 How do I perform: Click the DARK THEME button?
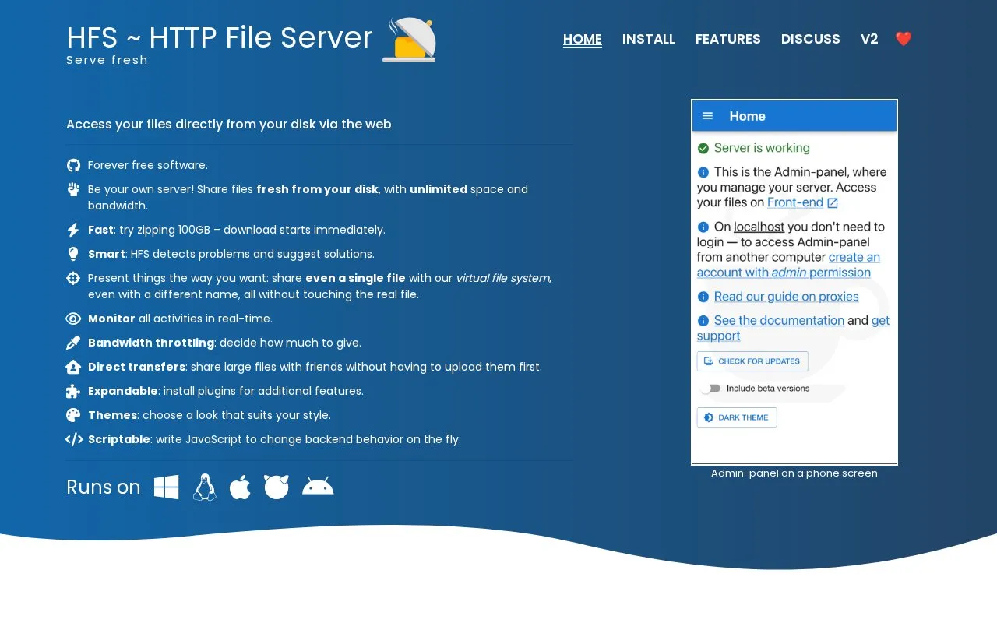click(737, 417)
